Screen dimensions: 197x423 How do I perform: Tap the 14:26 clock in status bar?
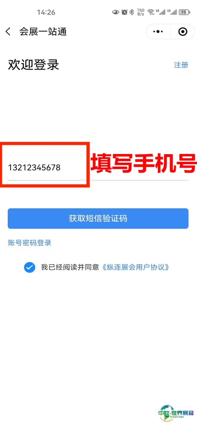click(x=46, y=12)
